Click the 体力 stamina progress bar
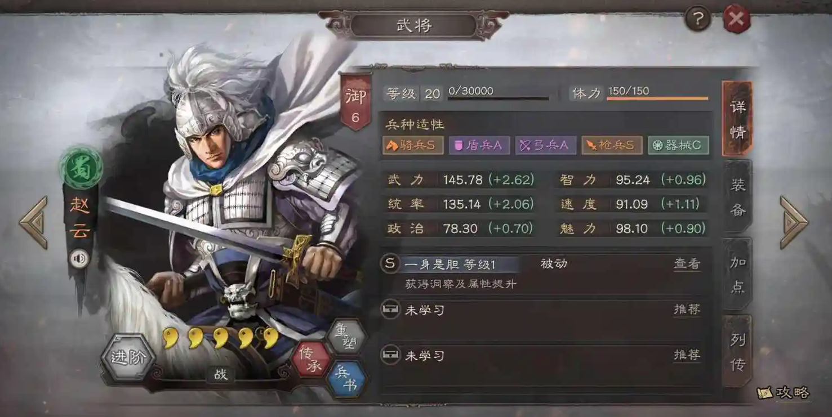Viewport: 832px width, 417px height. pyautogui.click(x=657, y=98)
